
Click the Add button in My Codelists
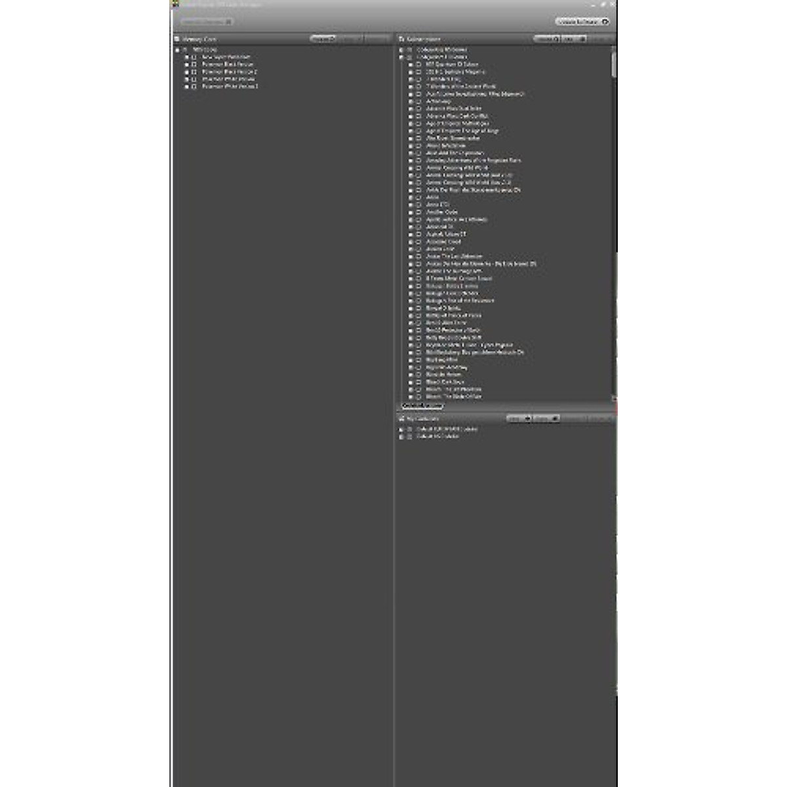coord(518,418)
